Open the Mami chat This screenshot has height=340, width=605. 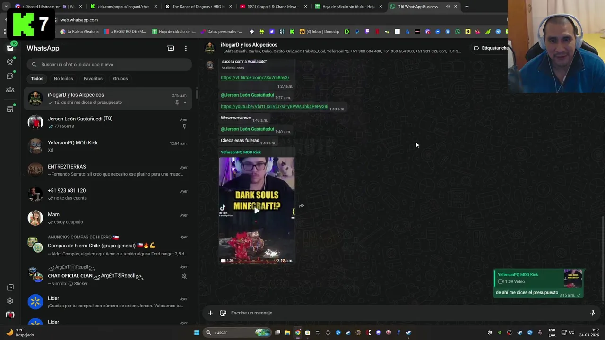(108, 218)
